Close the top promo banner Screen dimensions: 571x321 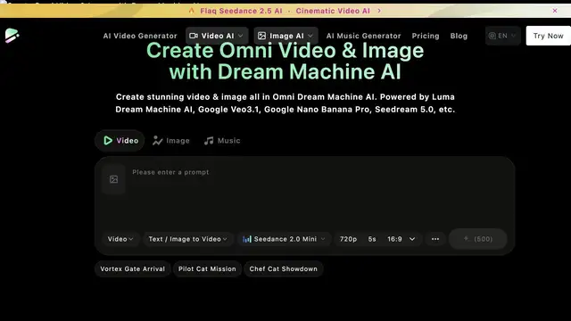pyautogui.click(x=555, y=11)
